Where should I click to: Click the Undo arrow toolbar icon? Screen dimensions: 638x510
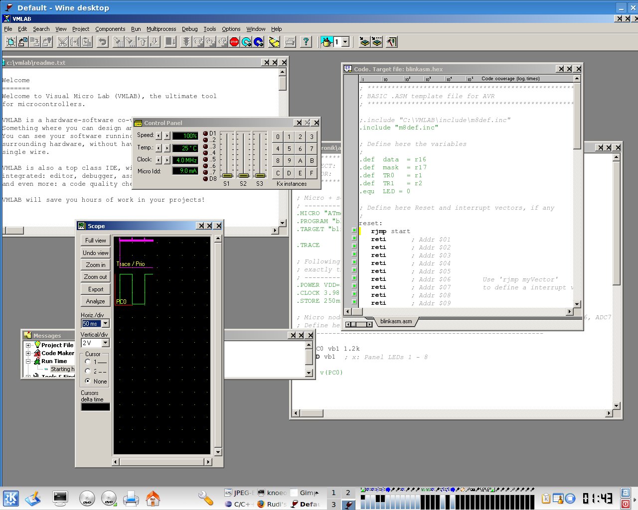[x=102, y=42]
